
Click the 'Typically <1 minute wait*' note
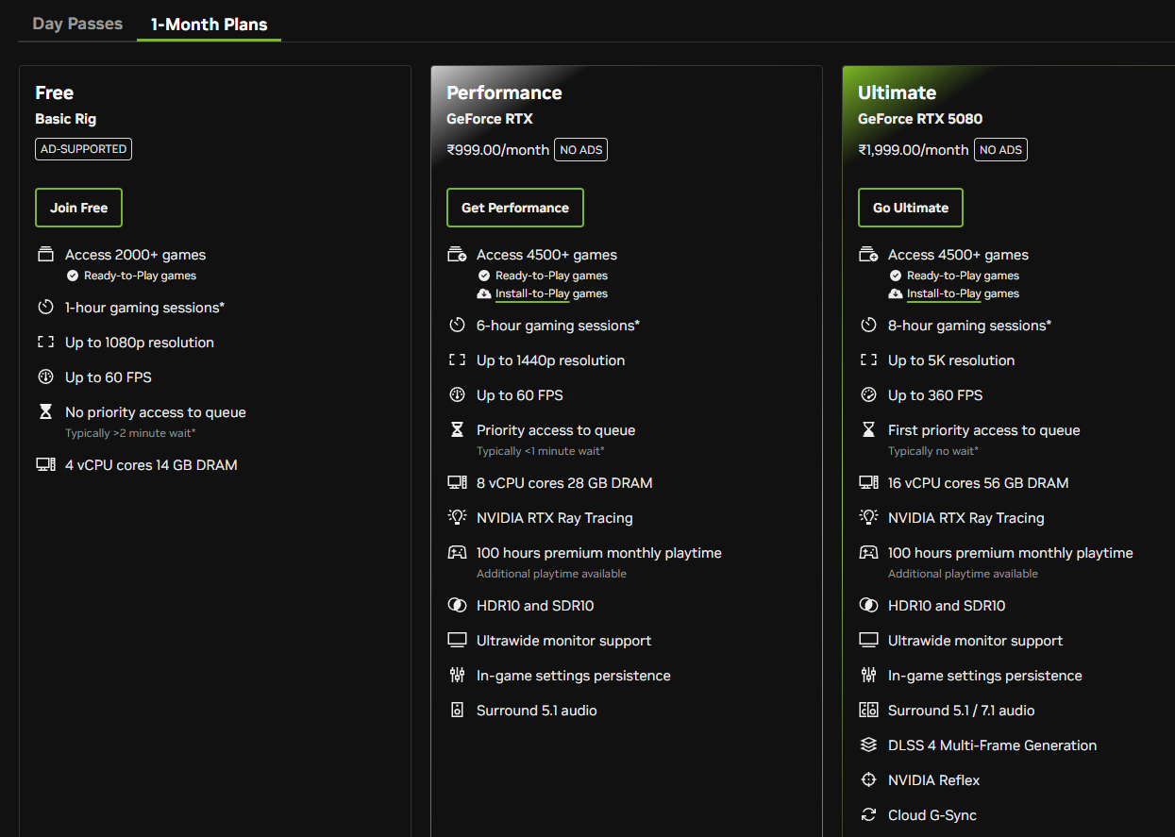[x=541, y=451]
